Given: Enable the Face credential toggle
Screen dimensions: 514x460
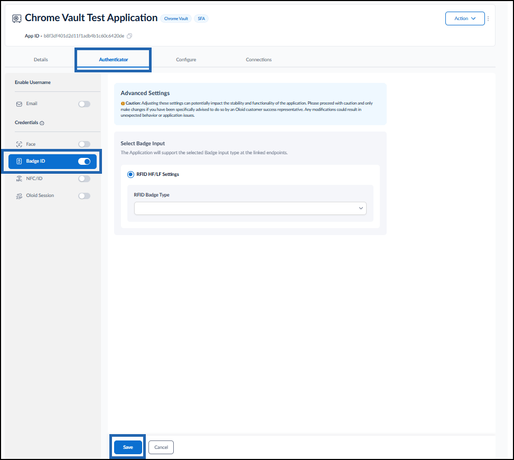Looking at the screenshot, I should [x=84, y=144].
